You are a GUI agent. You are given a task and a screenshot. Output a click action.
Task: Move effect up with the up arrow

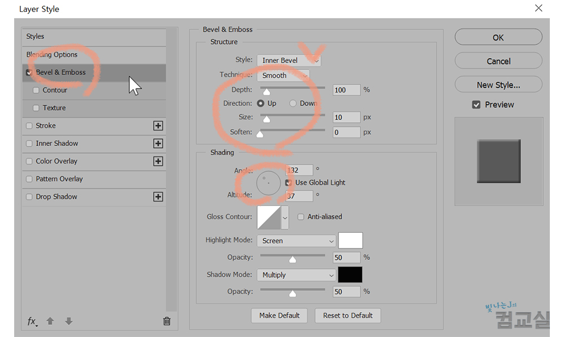click(50, 321)
